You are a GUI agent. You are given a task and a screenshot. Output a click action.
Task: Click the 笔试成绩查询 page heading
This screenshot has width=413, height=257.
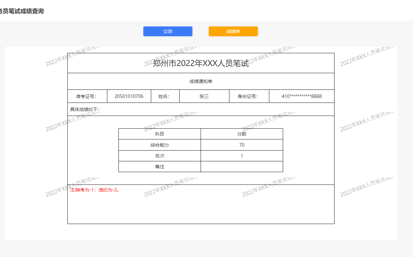click(22, 11)
